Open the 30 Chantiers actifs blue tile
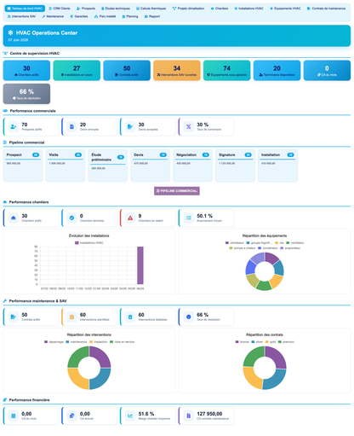Viewport: 354px width, 436px height. [26, 70]
